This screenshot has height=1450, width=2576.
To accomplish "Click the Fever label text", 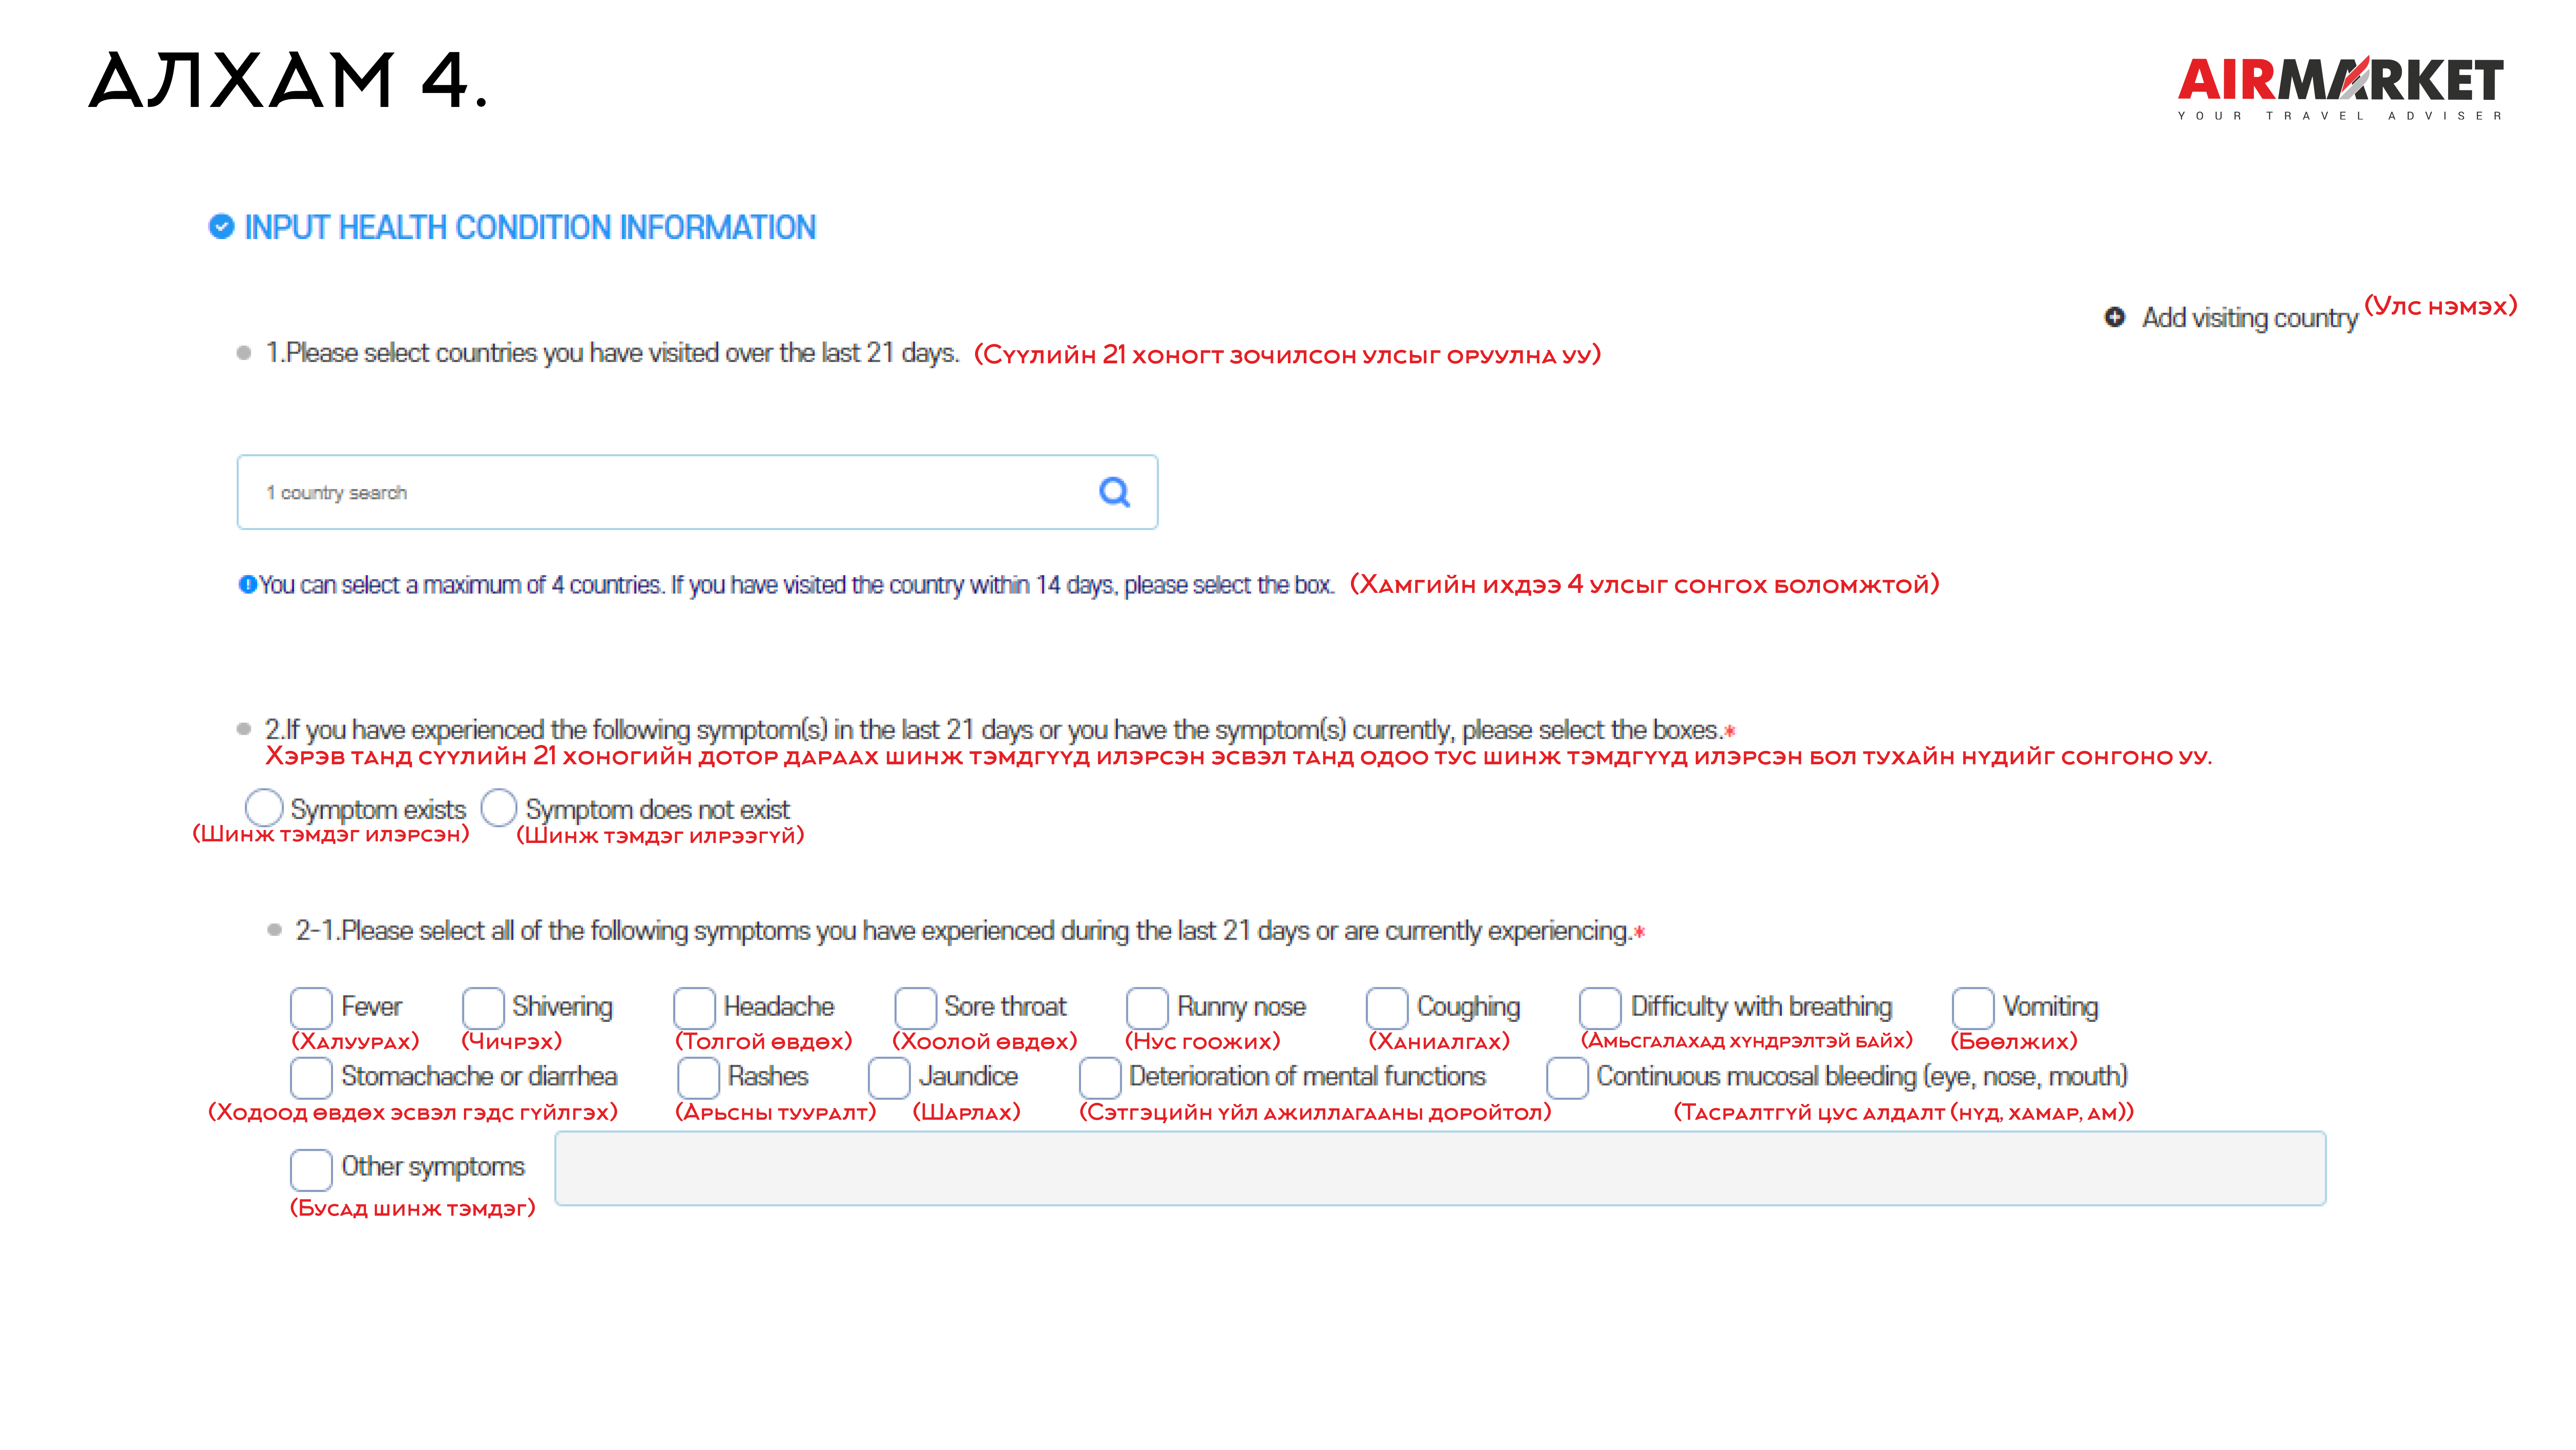I will 371,1006.
